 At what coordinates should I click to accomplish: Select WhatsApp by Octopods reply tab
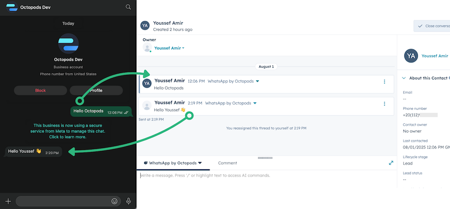point(173,163)
